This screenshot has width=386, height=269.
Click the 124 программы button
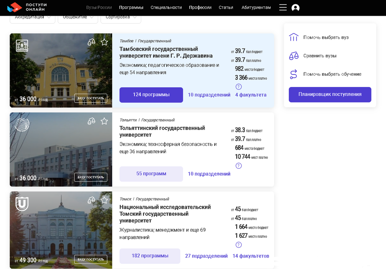tap(151, 95)
